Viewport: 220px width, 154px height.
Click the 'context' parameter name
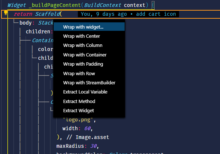(x=134, y=5)
